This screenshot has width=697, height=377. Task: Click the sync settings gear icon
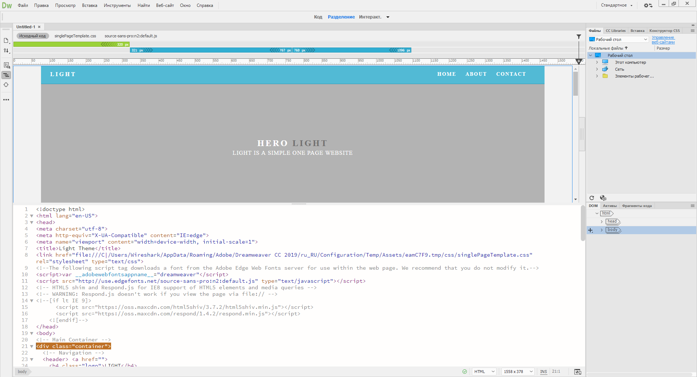coord(648,5)
